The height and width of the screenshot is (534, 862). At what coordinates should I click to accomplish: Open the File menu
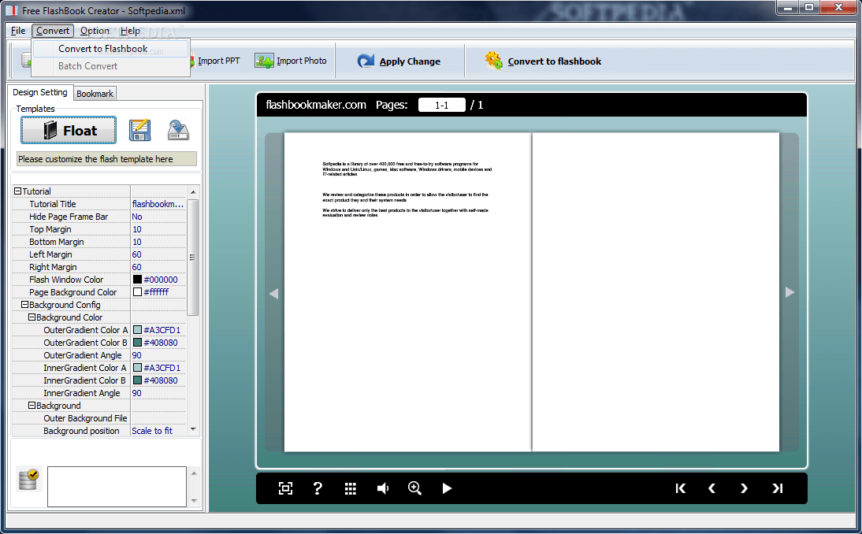pyautogui.click(x=18, y=31)
